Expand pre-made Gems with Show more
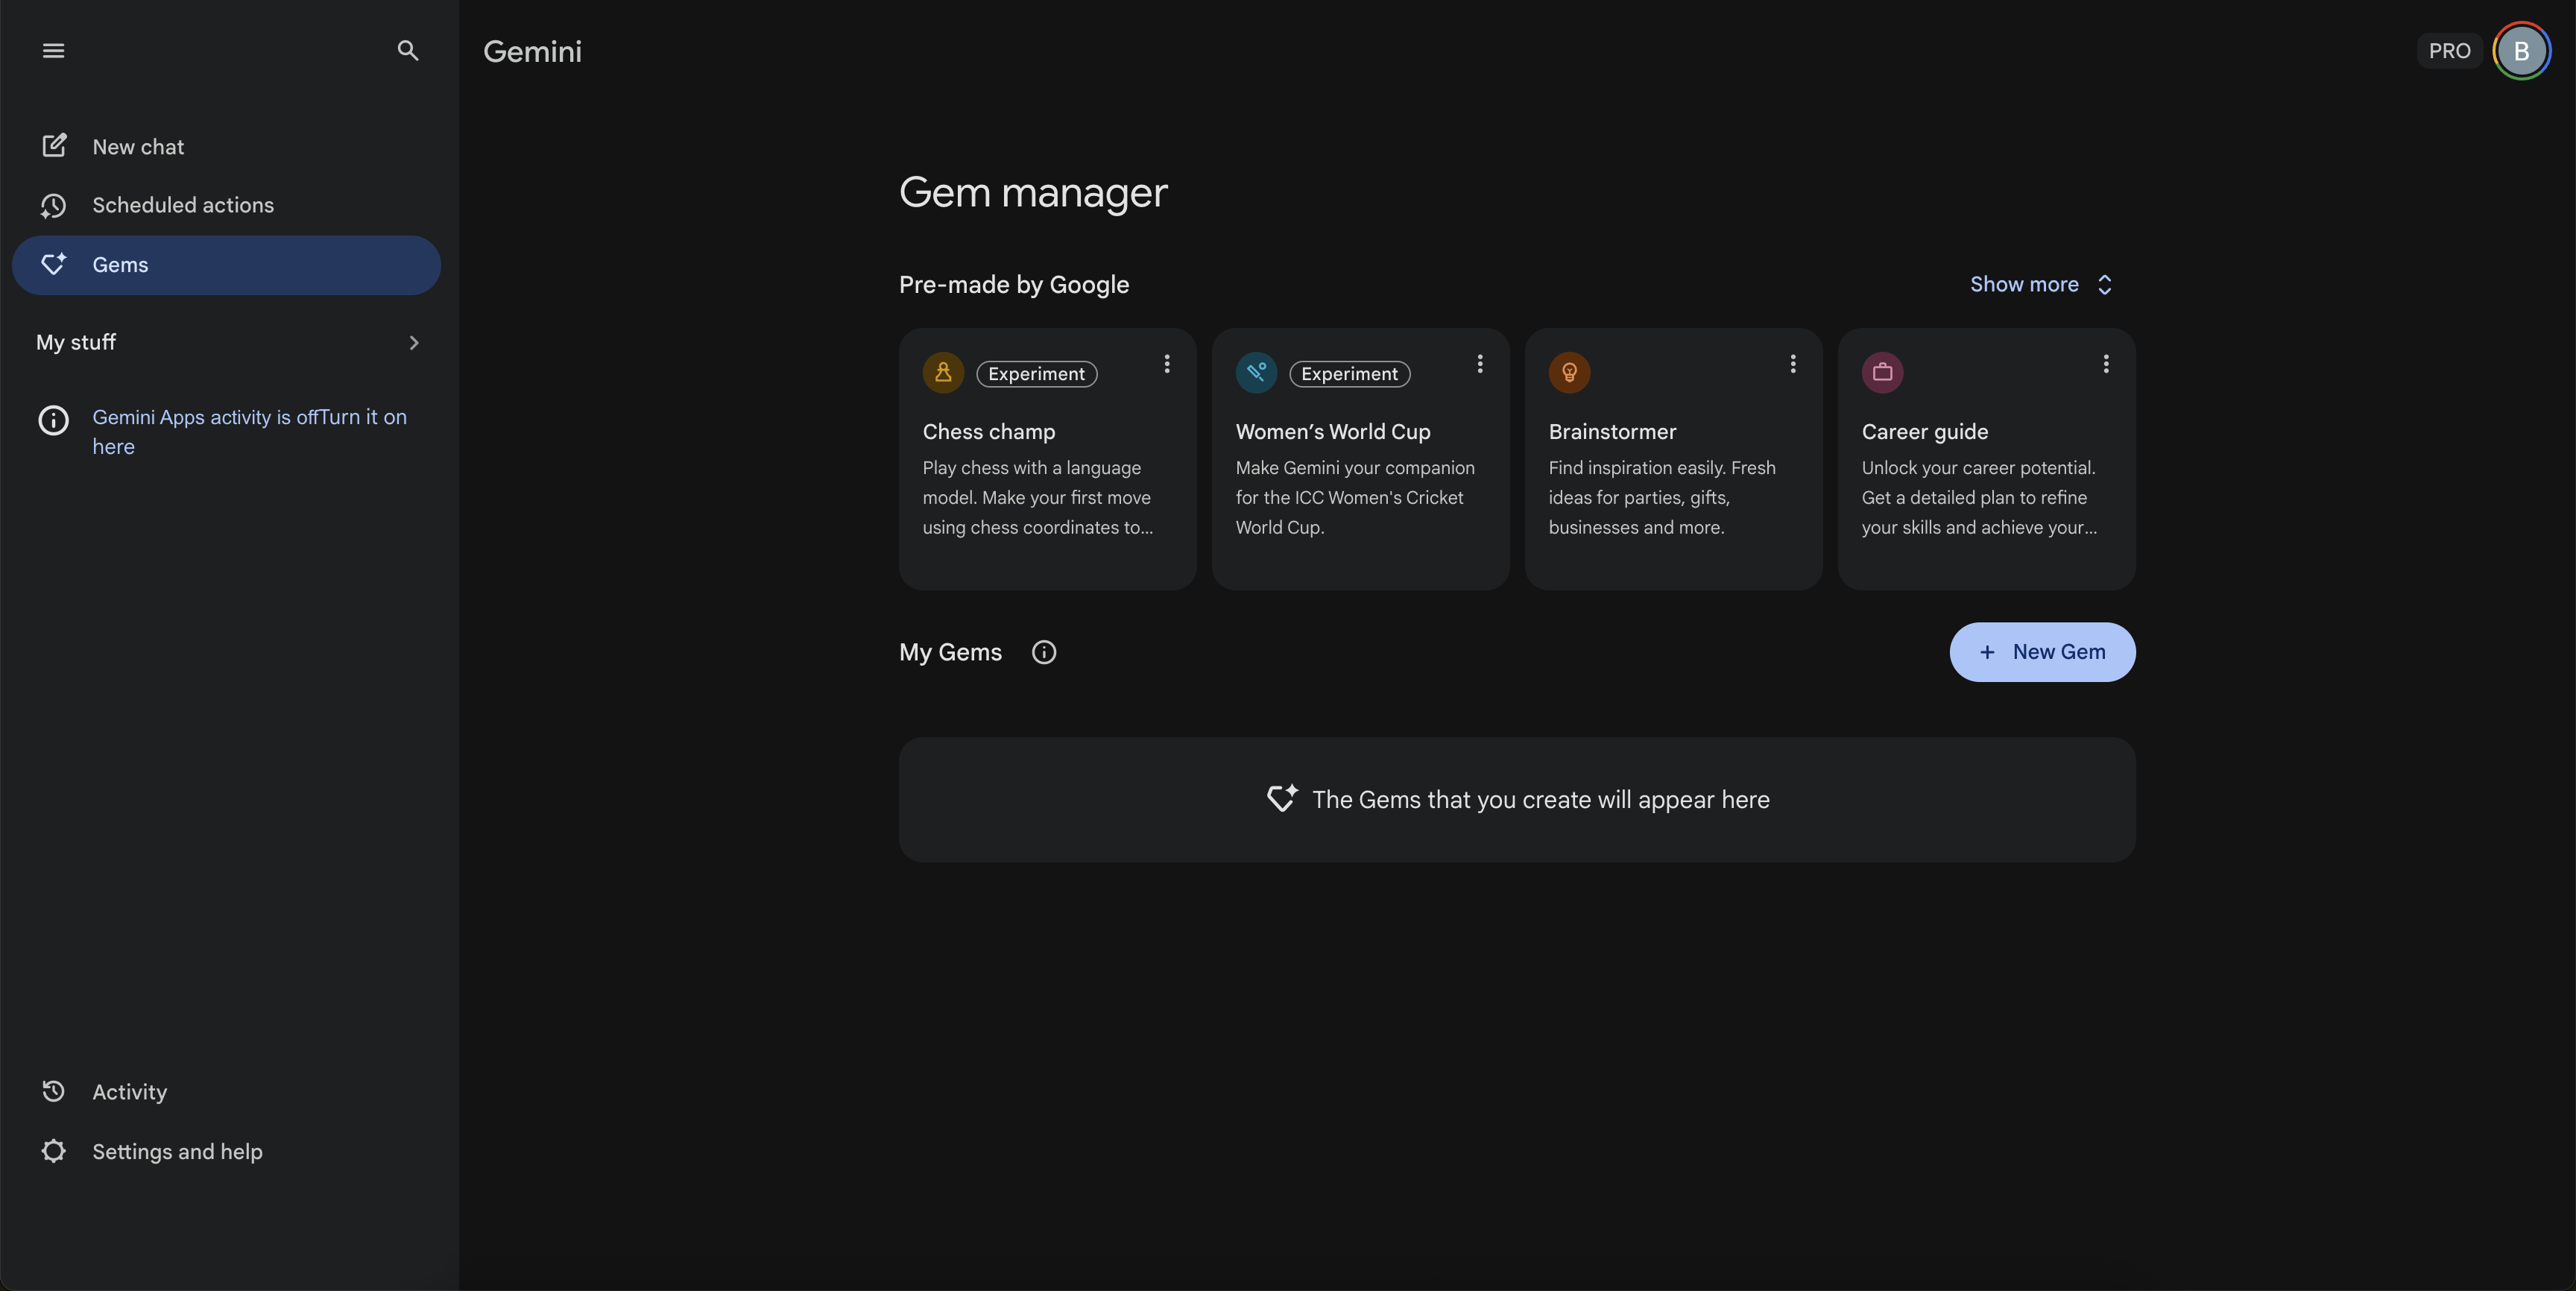This screenshot has height=1291, width=2576. [x=2041, y=285]
